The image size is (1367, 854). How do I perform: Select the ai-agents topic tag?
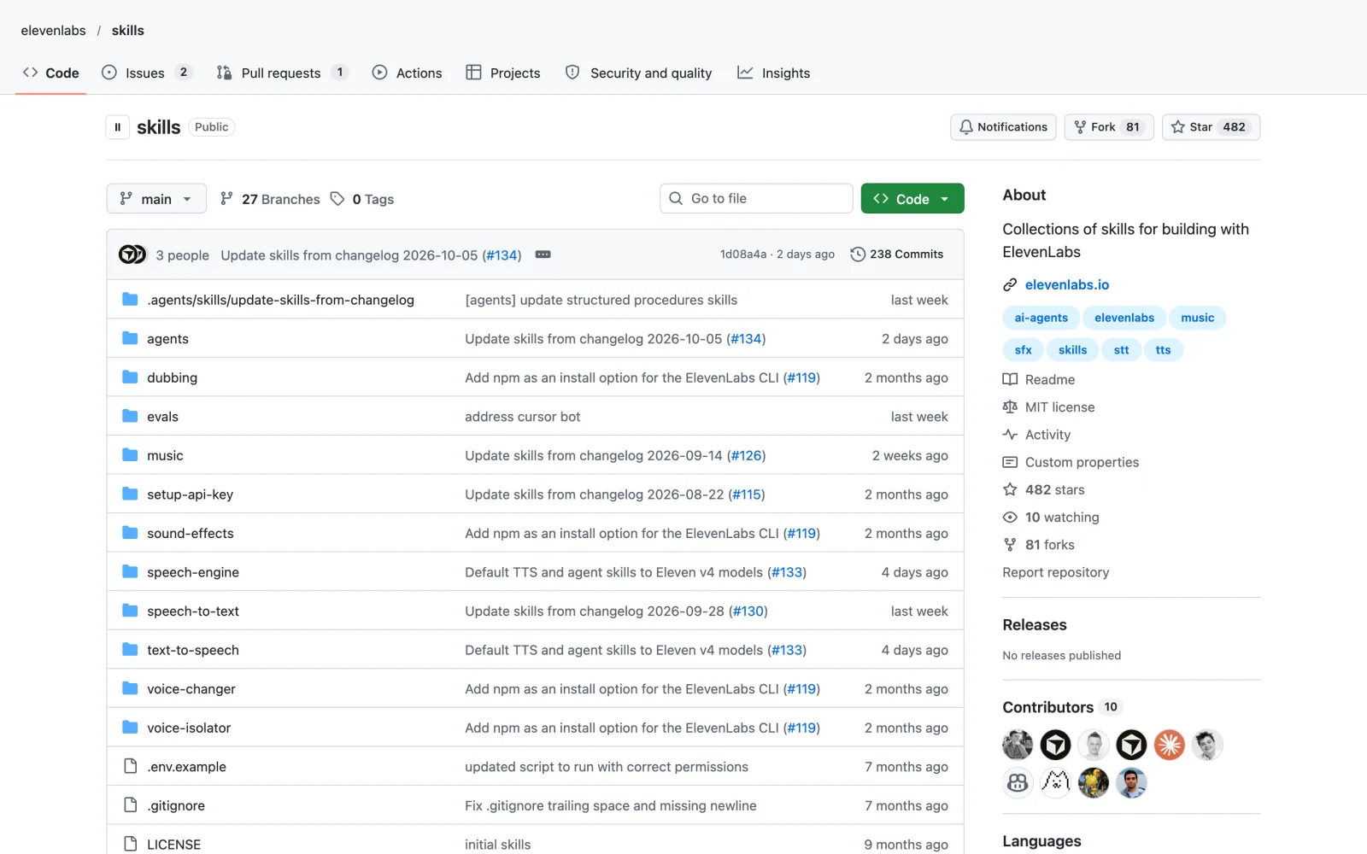1041,318
